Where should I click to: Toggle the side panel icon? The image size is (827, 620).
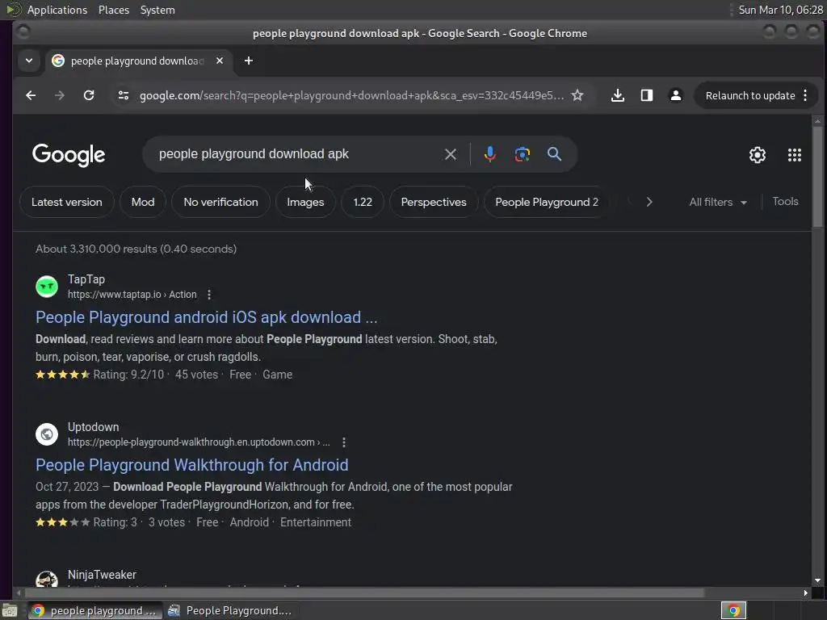pos(647,95)
